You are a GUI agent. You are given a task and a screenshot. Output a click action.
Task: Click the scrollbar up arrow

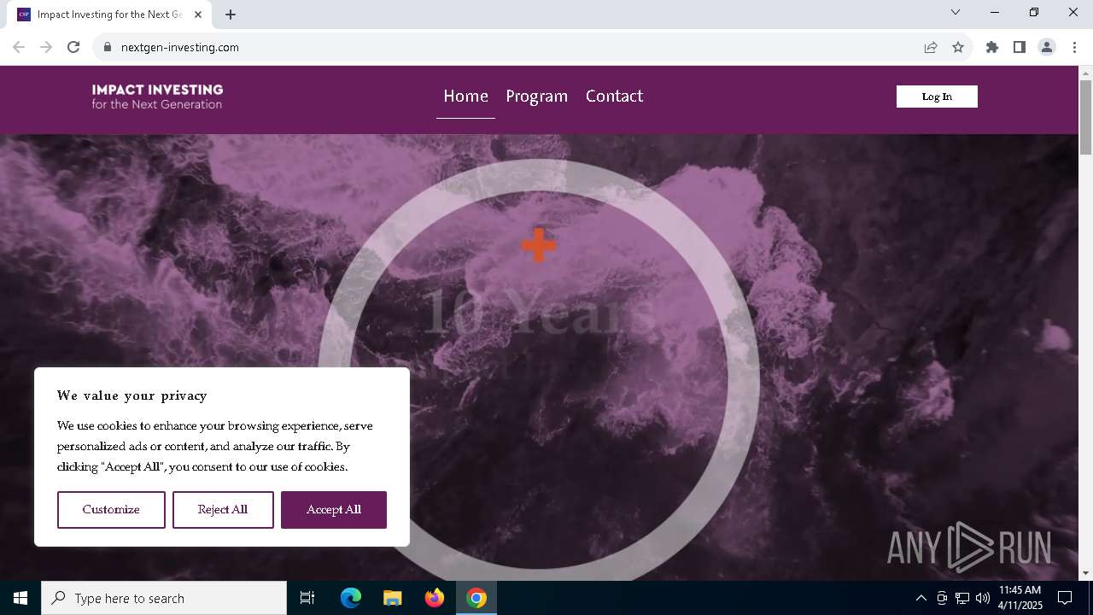[x=1085, y=73]
